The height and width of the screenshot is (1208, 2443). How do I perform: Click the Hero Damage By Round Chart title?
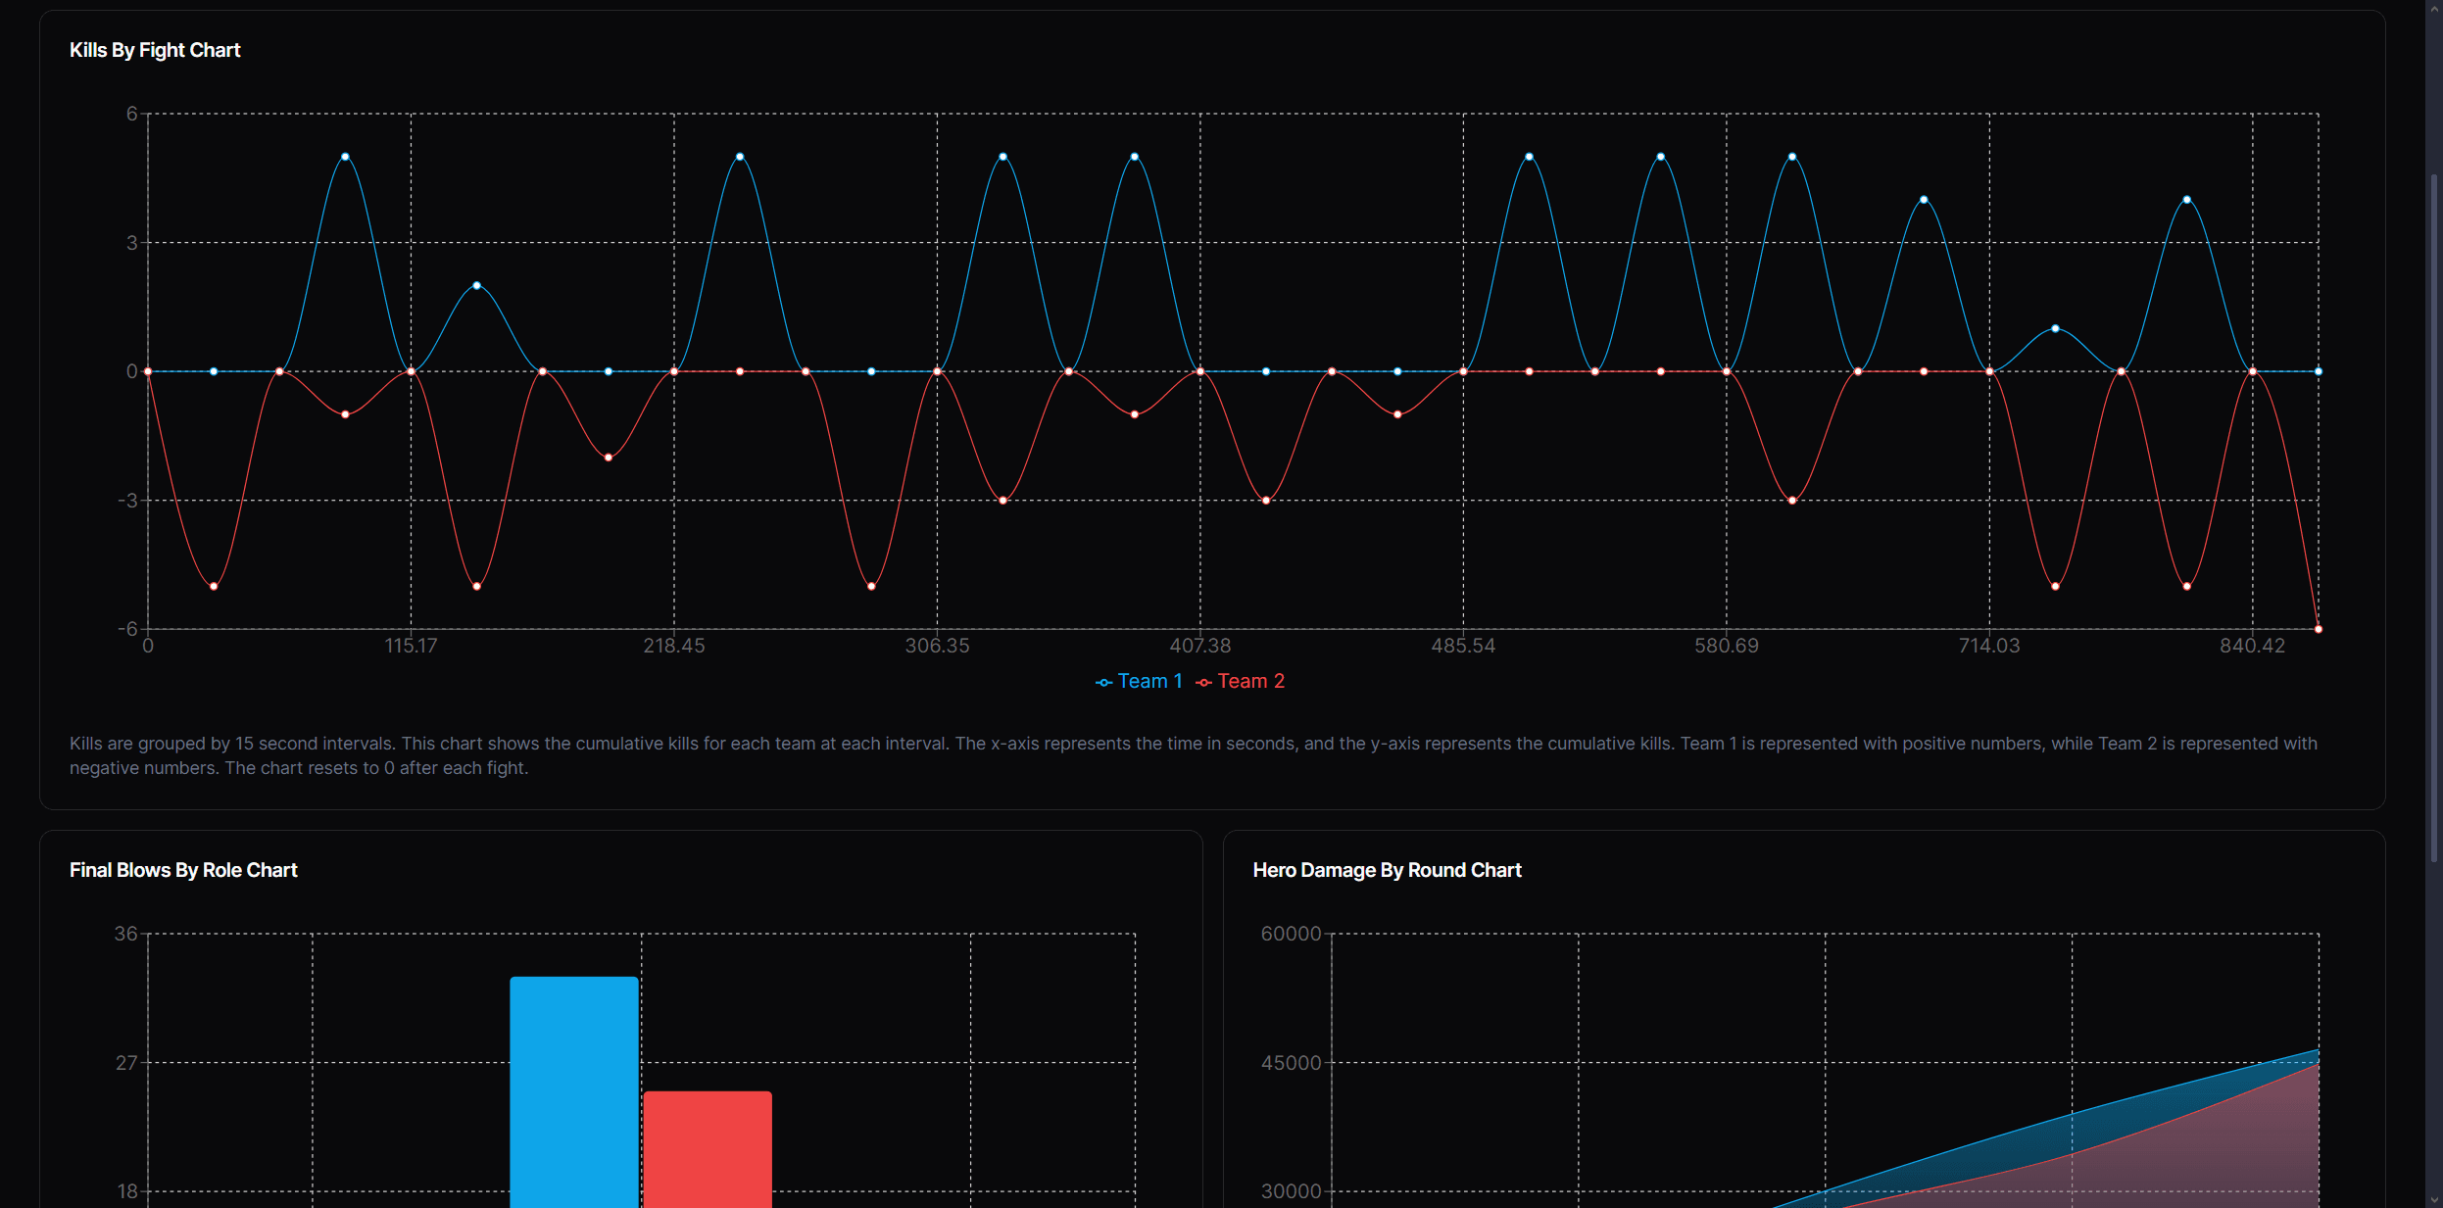(x=1386, y=870)
